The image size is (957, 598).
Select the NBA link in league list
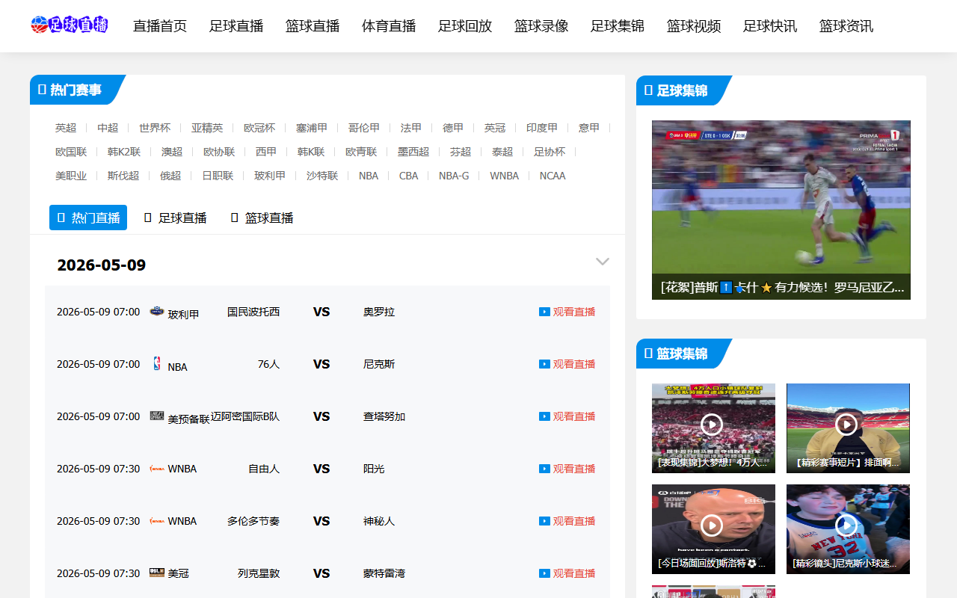pyautogui.click(x=369, y=176)
